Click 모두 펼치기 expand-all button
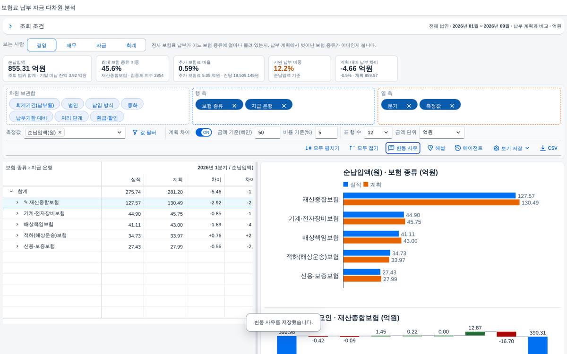Image resolution: width=567 pixels, height=354 pixels. [323, 148]
